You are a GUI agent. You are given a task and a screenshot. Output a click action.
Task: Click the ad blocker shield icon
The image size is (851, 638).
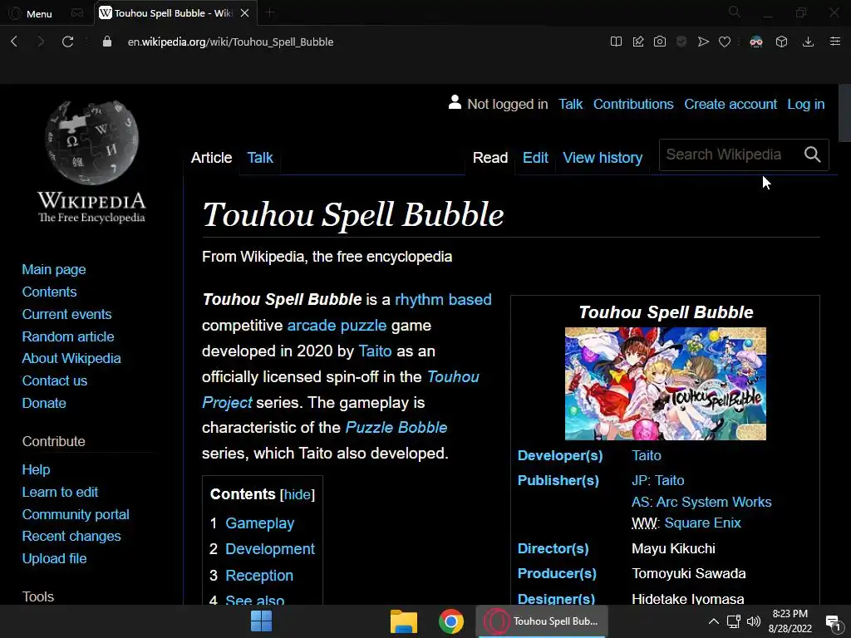pos(681,42)
